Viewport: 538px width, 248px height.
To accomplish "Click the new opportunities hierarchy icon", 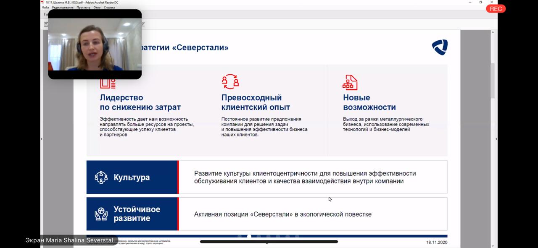I will coord(350,82).
